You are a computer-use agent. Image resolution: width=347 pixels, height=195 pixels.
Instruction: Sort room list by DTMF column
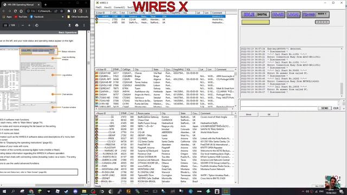pos(124,113)
